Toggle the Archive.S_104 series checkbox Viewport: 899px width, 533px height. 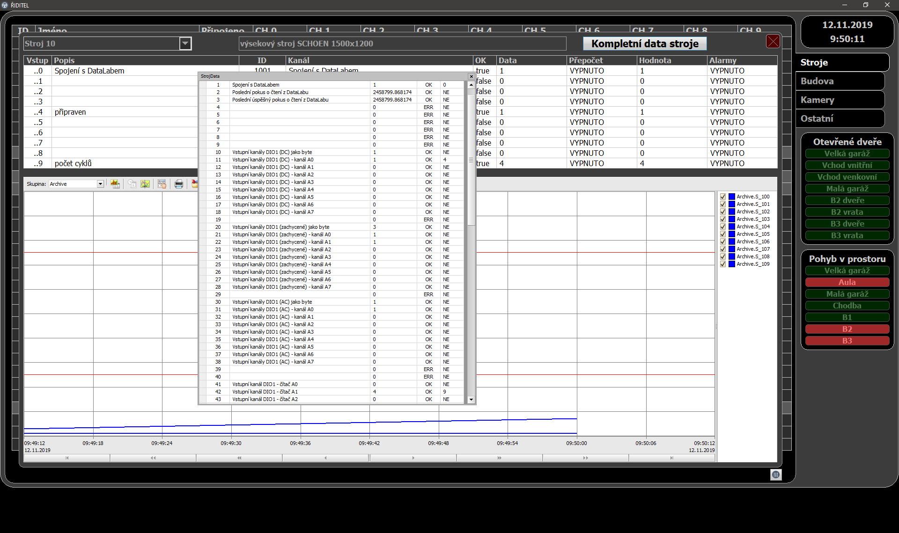point(723,226)
